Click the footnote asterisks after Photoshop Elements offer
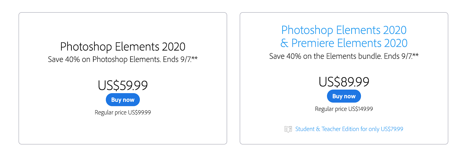468x163 pixels. point(195,58)
